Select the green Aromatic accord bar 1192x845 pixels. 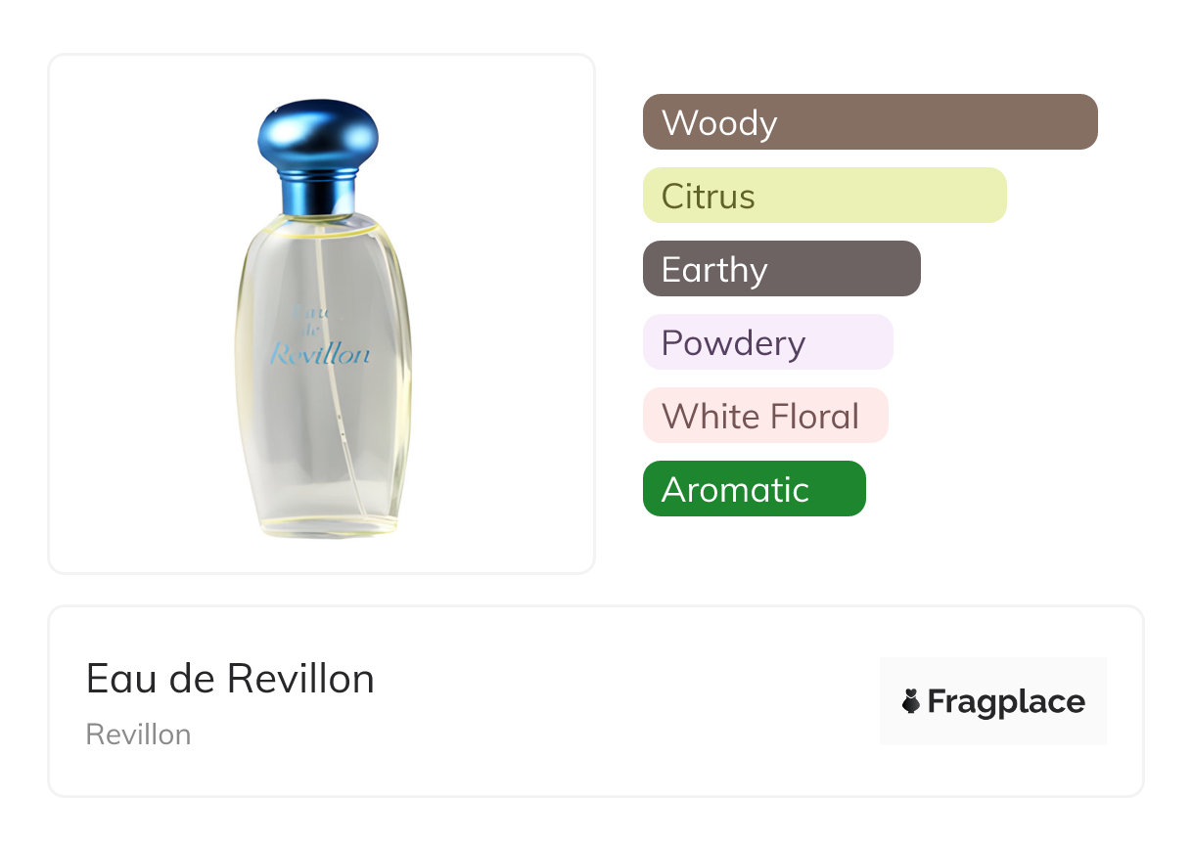pos(755,489)
